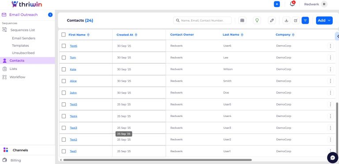
Task: Open row options for Test3
Action: (x=330, y=128)
